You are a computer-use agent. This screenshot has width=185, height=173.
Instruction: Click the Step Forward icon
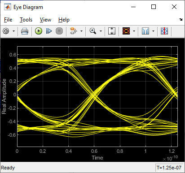coord(49,31)
